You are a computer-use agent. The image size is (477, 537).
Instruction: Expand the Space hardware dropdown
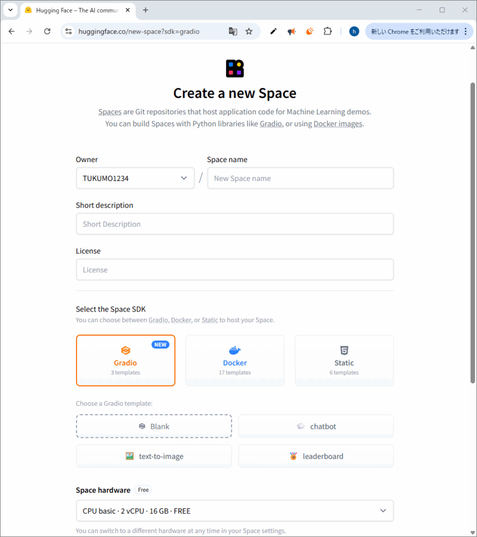(x=234, y=511)
